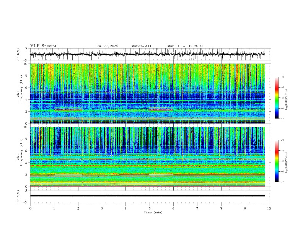This screenshot has height=234, width=303.
Task: Click the ch.3 flat black voltage trace
Action: tap(147, 196)
